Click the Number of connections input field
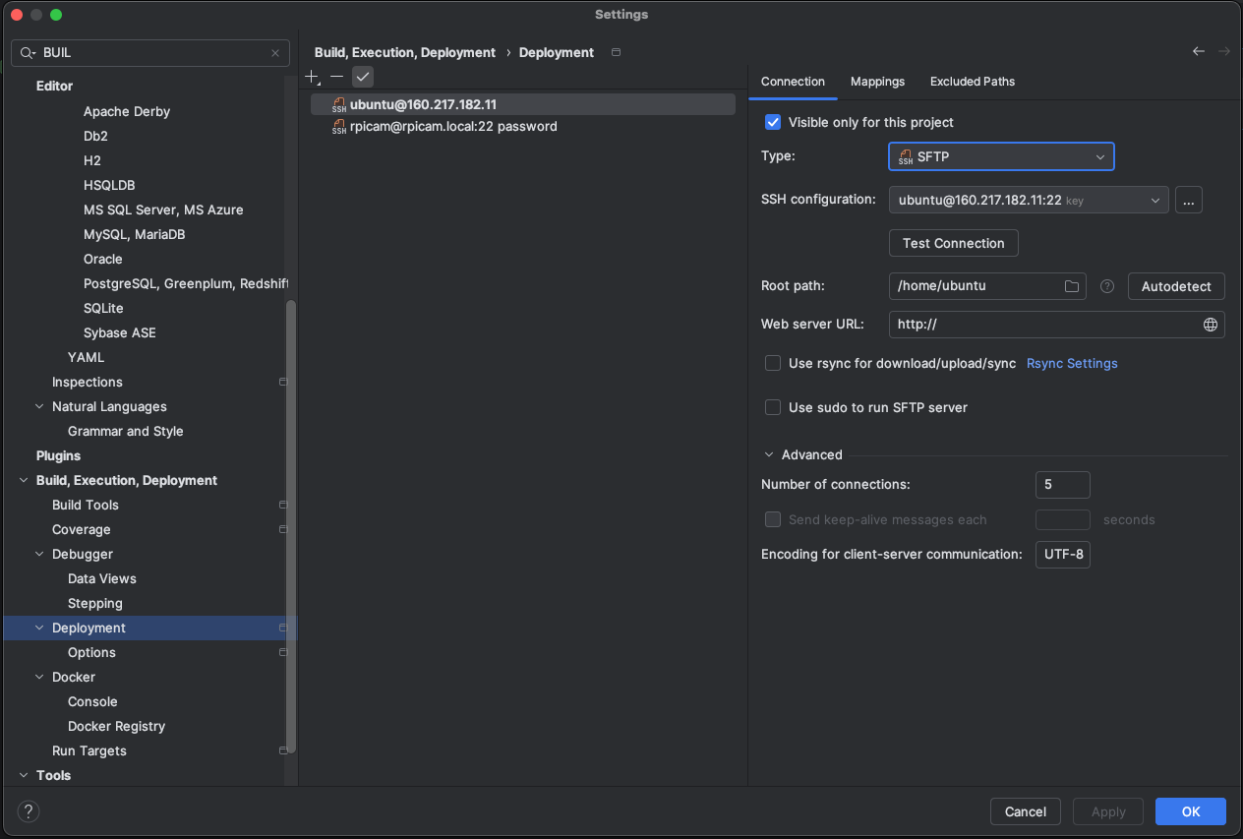The width and height of the screenshot is (1243, 839). pos(1062,485)
